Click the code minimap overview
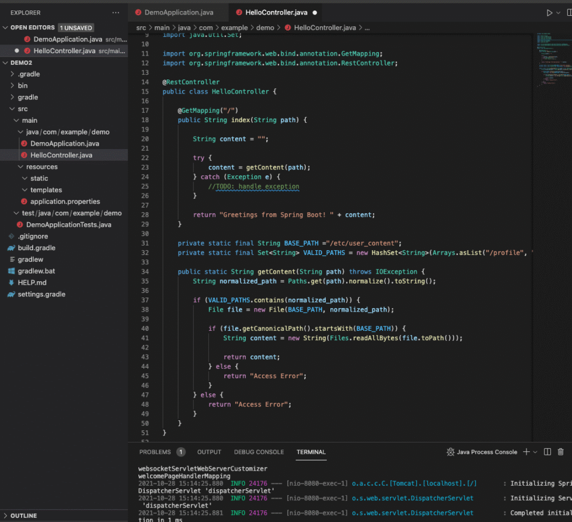 click(554, 60)
